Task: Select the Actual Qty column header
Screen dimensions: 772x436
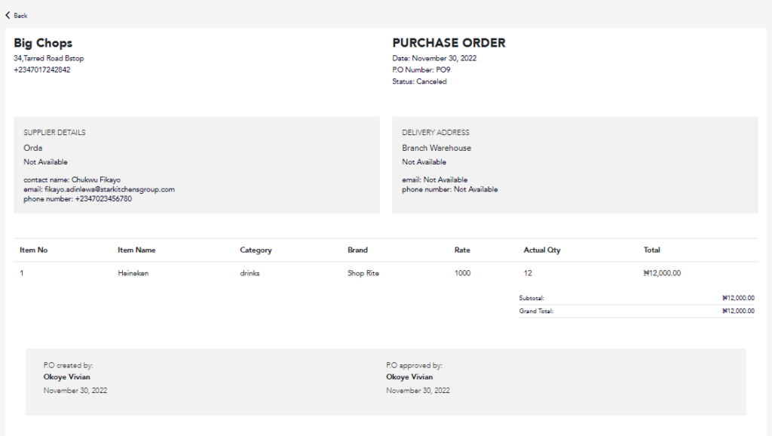Action: pos(541,250)
